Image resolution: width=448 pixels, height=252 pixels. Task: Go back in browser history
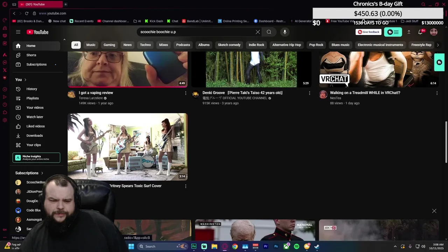point(14,13)
